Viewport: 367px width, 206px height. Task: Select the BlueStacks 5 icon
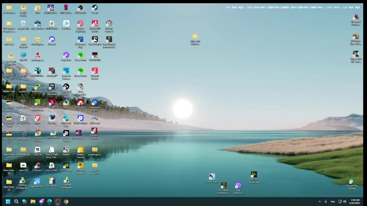[x=38, y=88]
